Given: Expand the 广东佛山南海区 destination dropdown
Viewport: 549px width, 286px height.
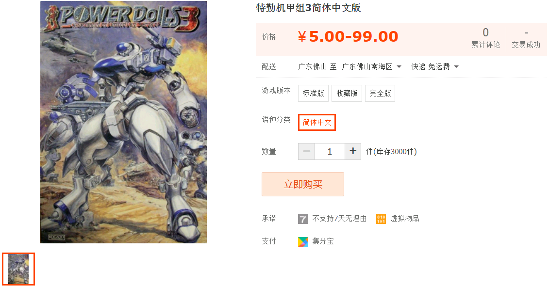Looking at the screenshot, I should [371, 66].
